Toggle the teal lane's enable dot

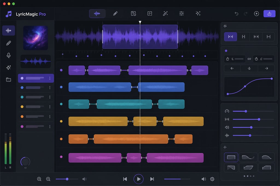(61, 104)
